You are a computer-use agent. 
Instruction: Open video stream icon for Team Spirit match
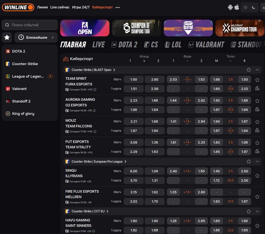click(95, 89)
